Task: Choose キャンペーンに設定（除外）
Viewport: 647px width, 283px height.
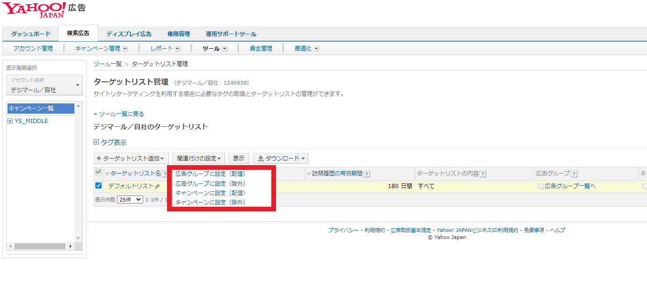Action: [x=210, y=202]
